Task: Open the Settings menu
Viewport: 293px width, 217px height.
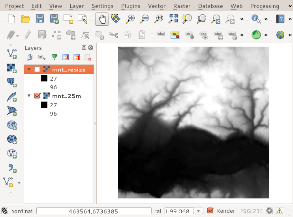Action: (x=102, y=6)
